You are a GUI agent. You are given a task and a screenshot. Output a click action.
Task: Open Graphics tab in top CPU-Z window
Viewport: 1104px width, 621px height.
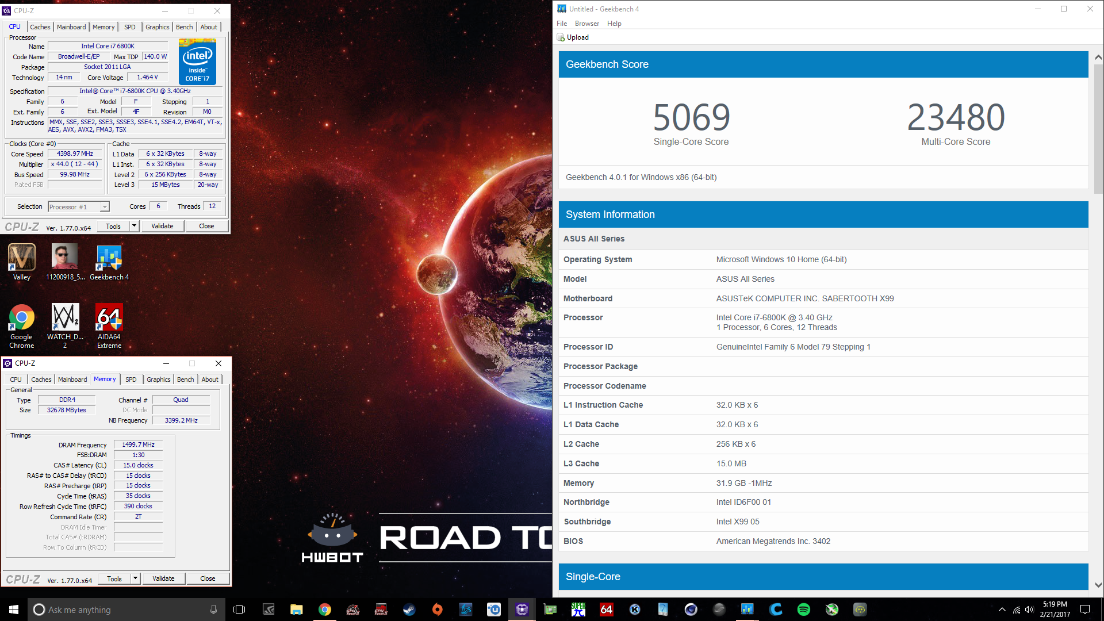click(157, 27)
